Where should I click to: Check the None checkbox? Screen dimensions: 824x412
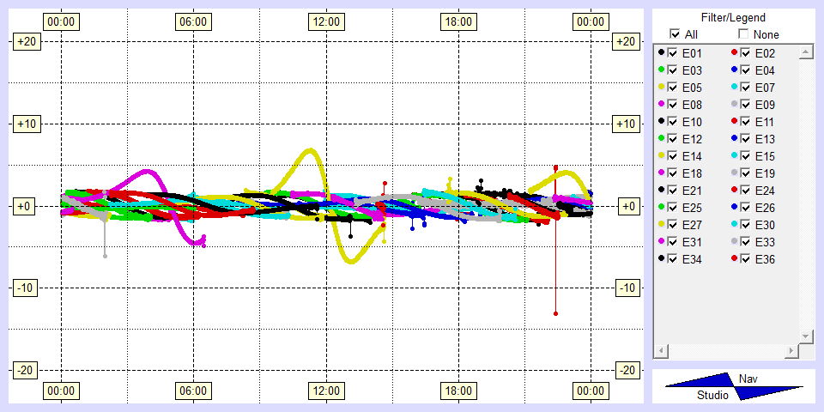pyautogui.click(x=743, y=34)
